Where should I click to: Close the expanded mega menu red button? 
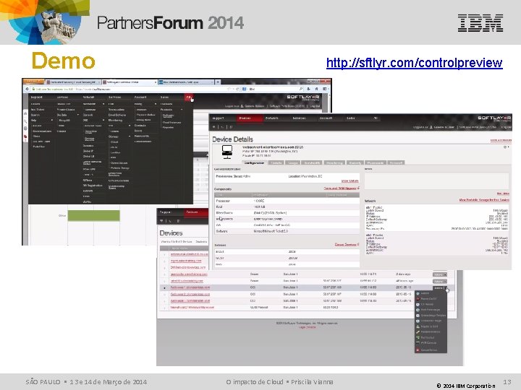[188, 97]
